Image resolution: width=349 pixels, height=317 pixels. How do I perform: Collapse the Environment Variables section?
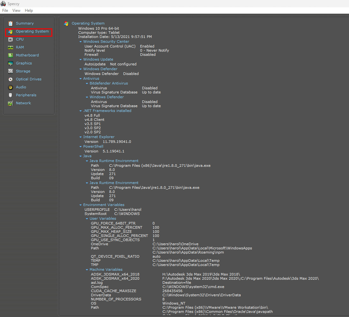[81, 205]
